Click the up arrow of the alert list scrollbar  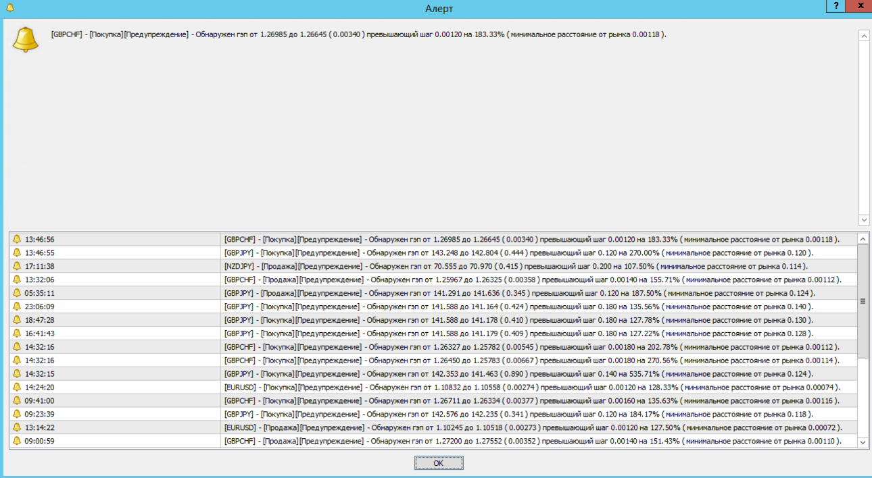tap(863, 239)
